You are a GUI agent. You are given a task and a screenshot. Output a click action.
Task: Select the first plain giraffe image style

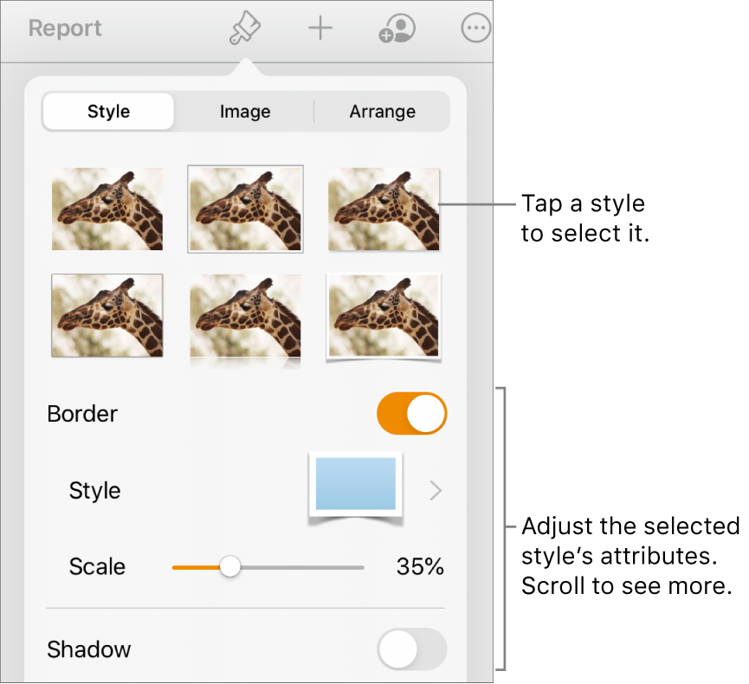[107, 209]
